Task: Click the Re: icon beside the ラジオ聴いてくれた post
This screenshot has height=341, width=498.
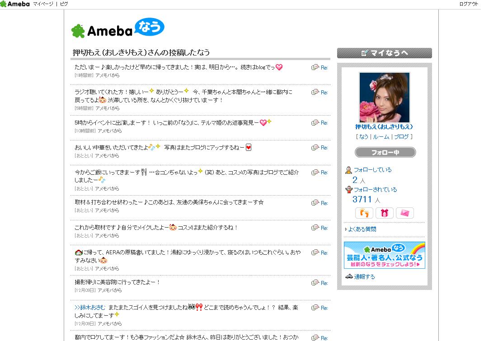Action: [319, 93]
